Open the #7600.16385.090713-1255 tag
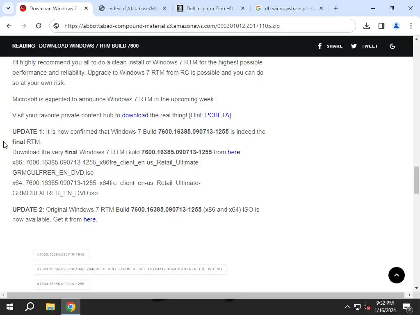 tap(61, 284)
